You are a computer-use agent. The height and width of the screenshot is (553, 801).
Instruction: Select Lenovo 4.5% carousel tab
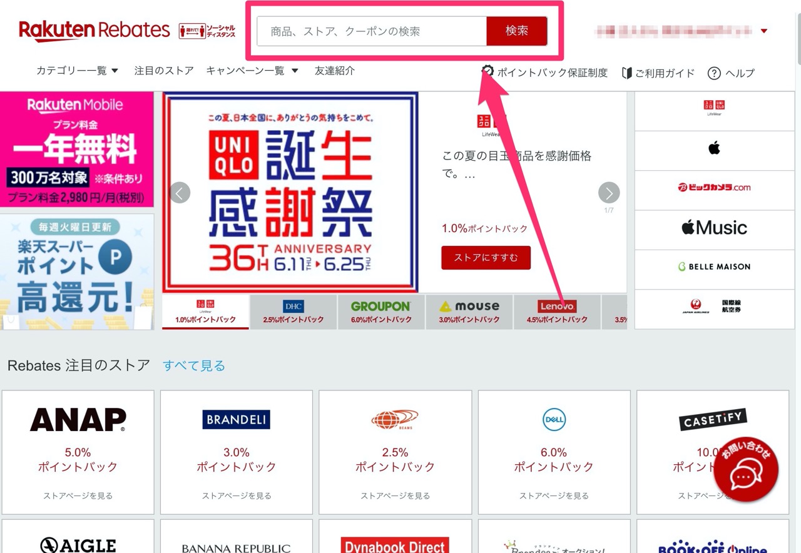point(557,312)
